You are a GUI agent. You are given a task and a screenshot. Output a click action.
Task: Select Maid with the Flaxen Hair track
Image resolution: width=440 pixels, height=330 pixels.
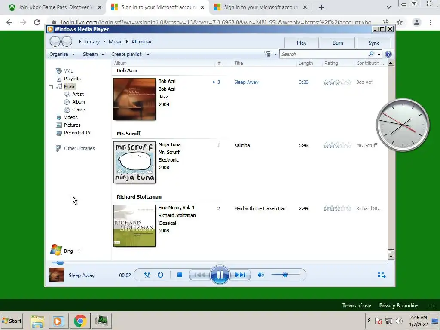pos(260,208)
